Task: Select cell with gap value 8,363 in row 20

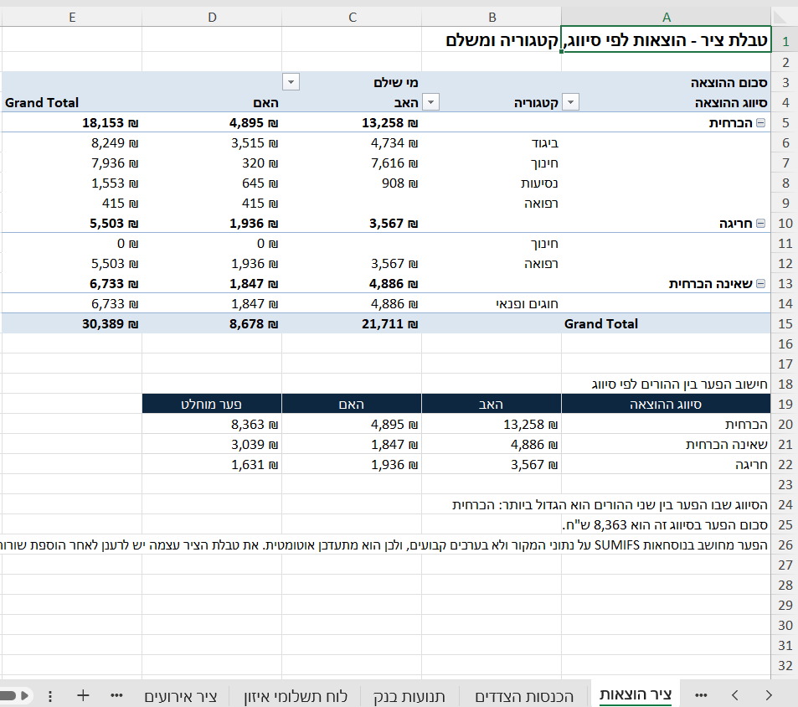Action: click(x=212, y=424)
